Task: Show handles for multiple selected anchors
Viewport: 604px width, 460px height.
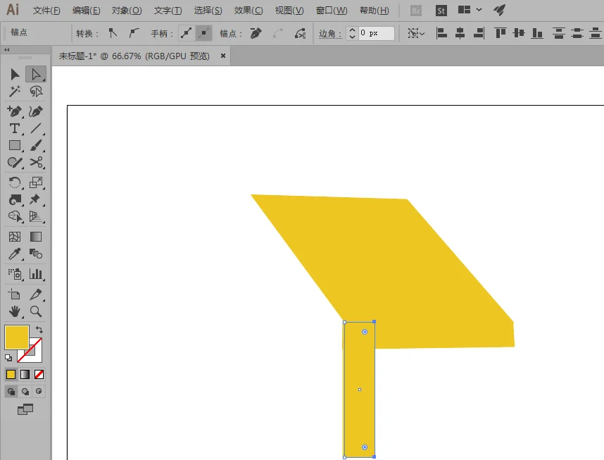Action: click(187, 34)
